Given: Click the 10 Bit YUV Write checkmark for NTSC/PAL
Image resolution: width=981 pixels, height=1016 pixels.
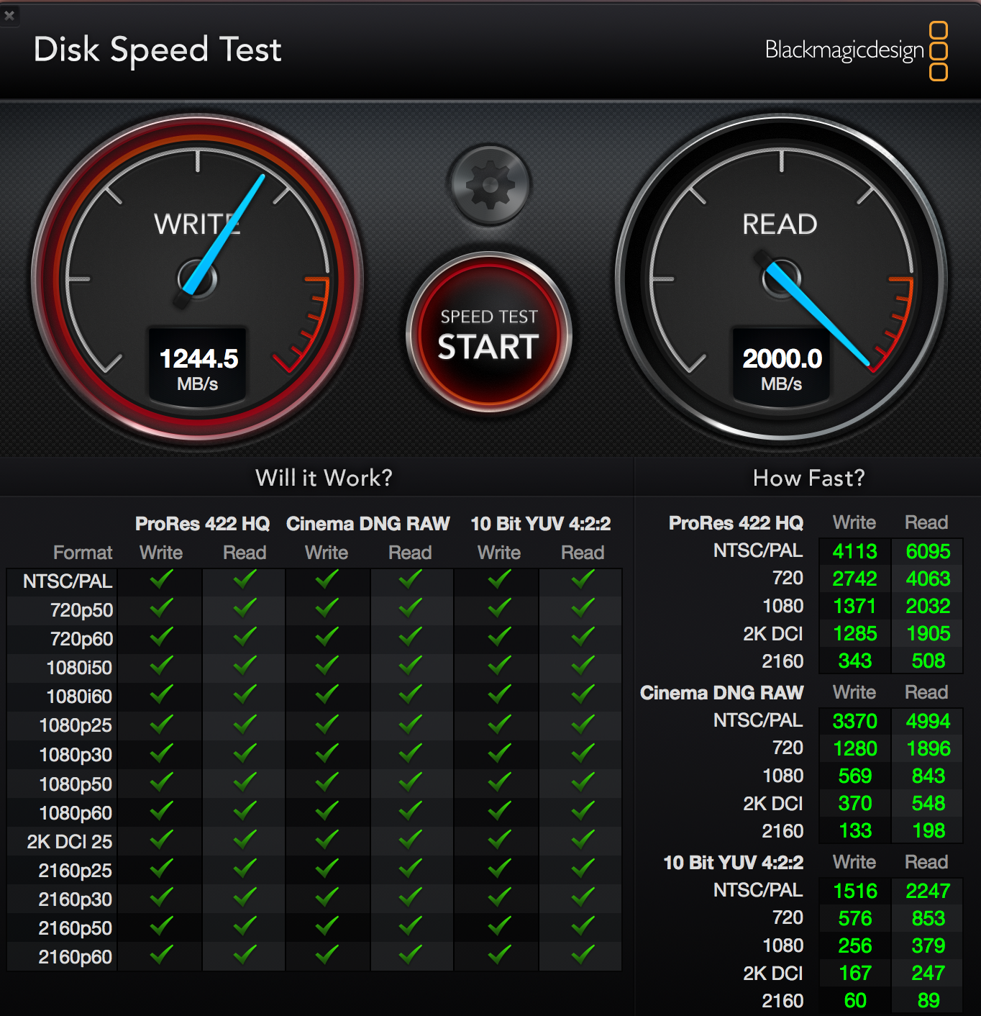Looking at the screenshot, I should pos(499,579).
